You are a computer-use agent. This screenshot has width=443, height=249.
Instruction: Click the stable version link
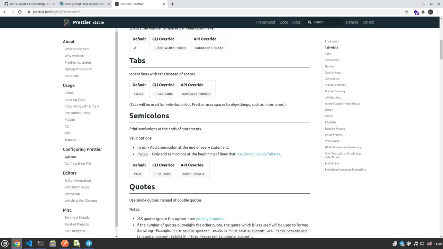tap(98, 22)
